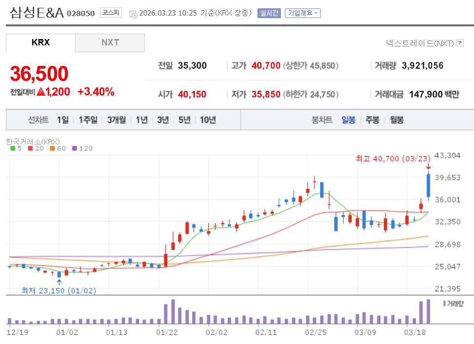Select the 월봉 monthly candle option
This screenshot has width=474, height=344.
point(396,120)
